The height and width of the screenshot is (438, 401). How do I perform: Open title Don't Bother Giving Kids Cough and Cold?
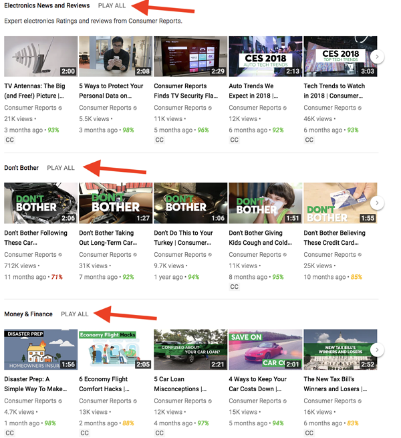[x=261, y=237]
